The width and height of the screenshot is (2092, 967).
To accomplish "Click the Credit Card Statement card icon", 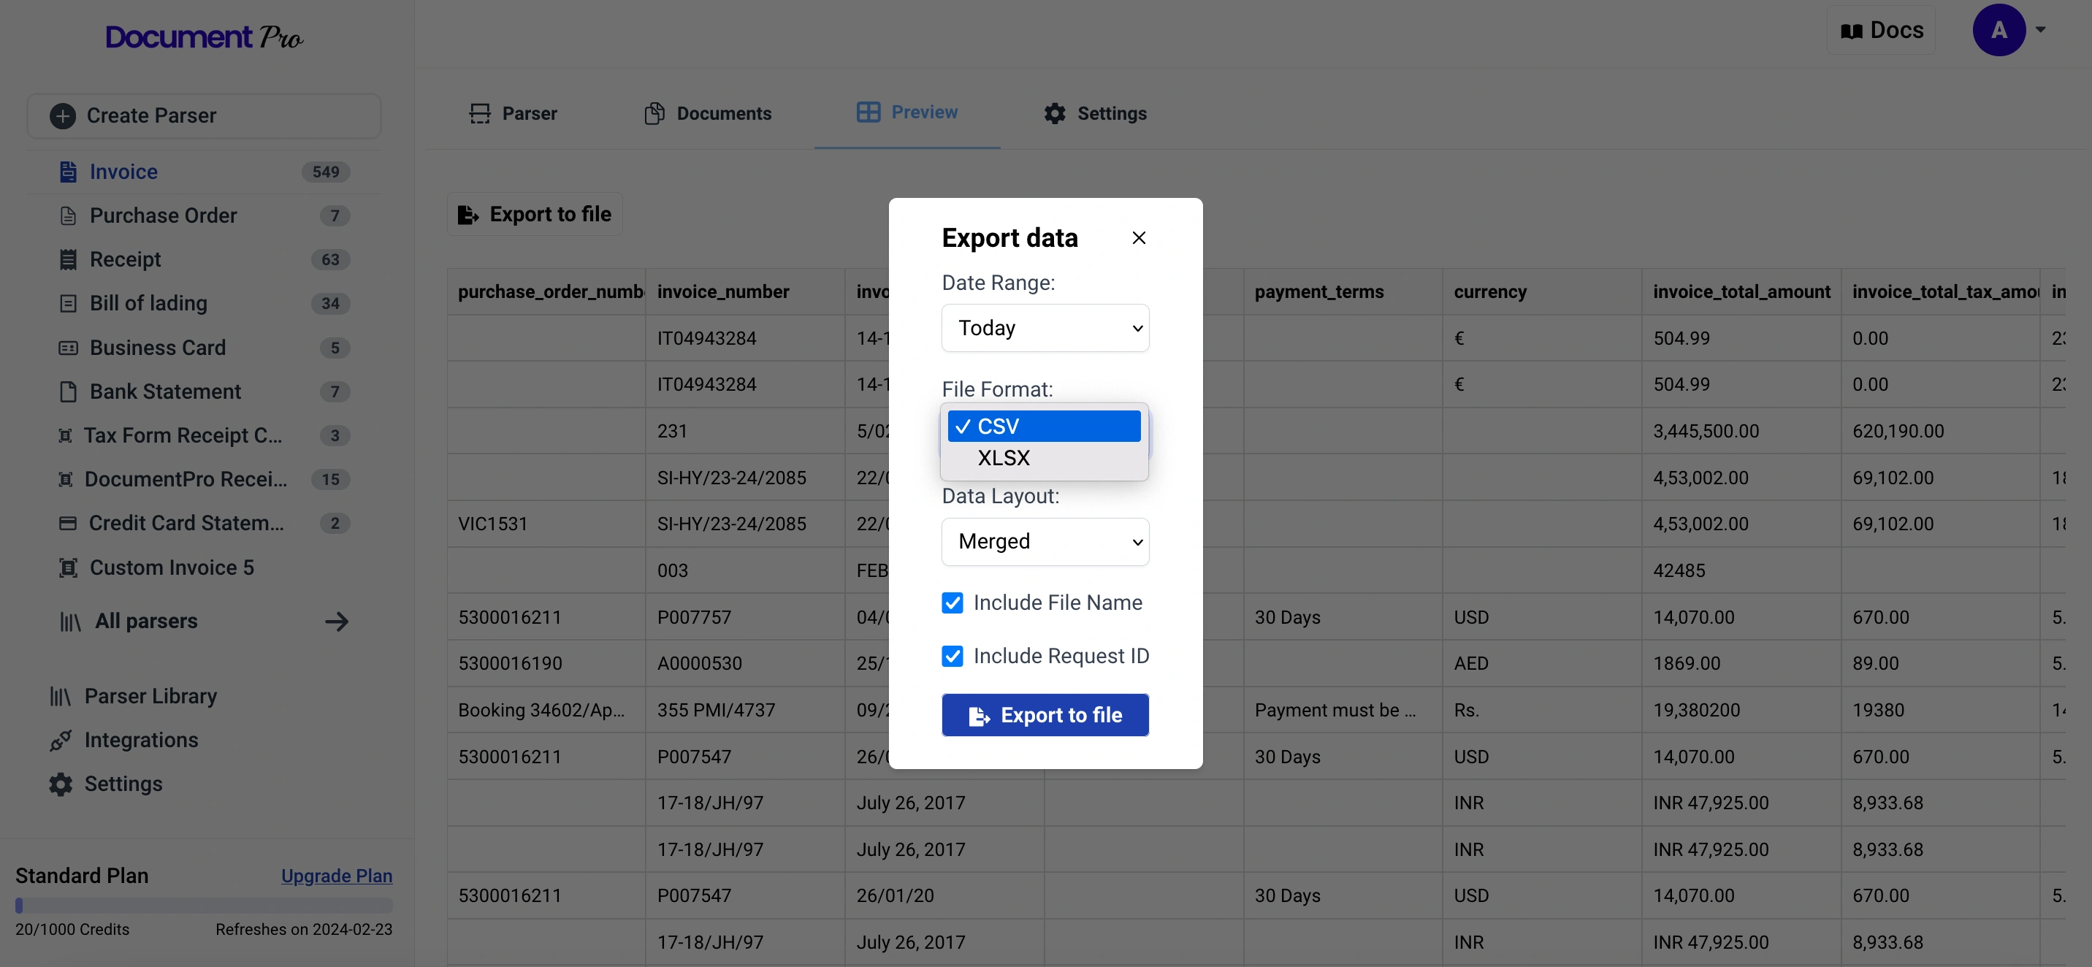I will (67, 523).
